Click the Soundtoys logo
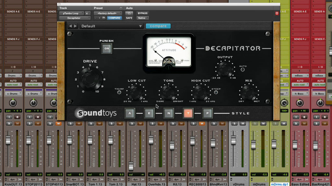 [96, 113]
